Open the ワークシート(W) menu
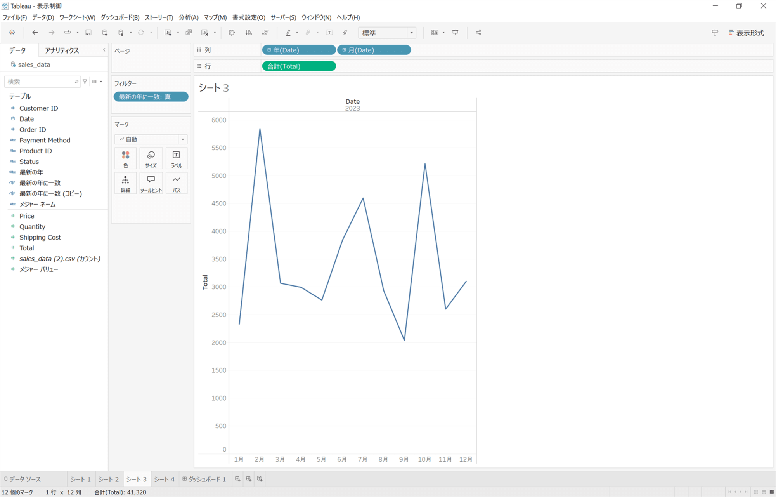776x497 pixels. pos(77,17)
